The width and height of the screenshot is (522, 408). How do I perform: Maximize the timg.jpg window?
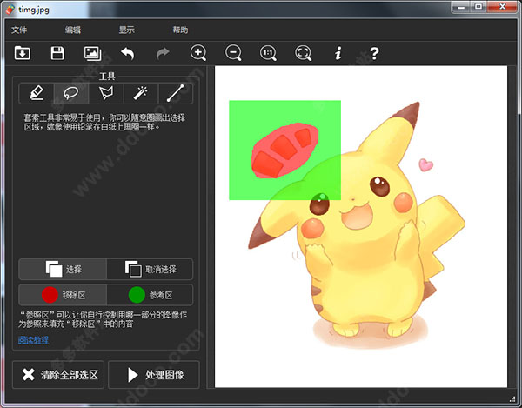point(478,7)
